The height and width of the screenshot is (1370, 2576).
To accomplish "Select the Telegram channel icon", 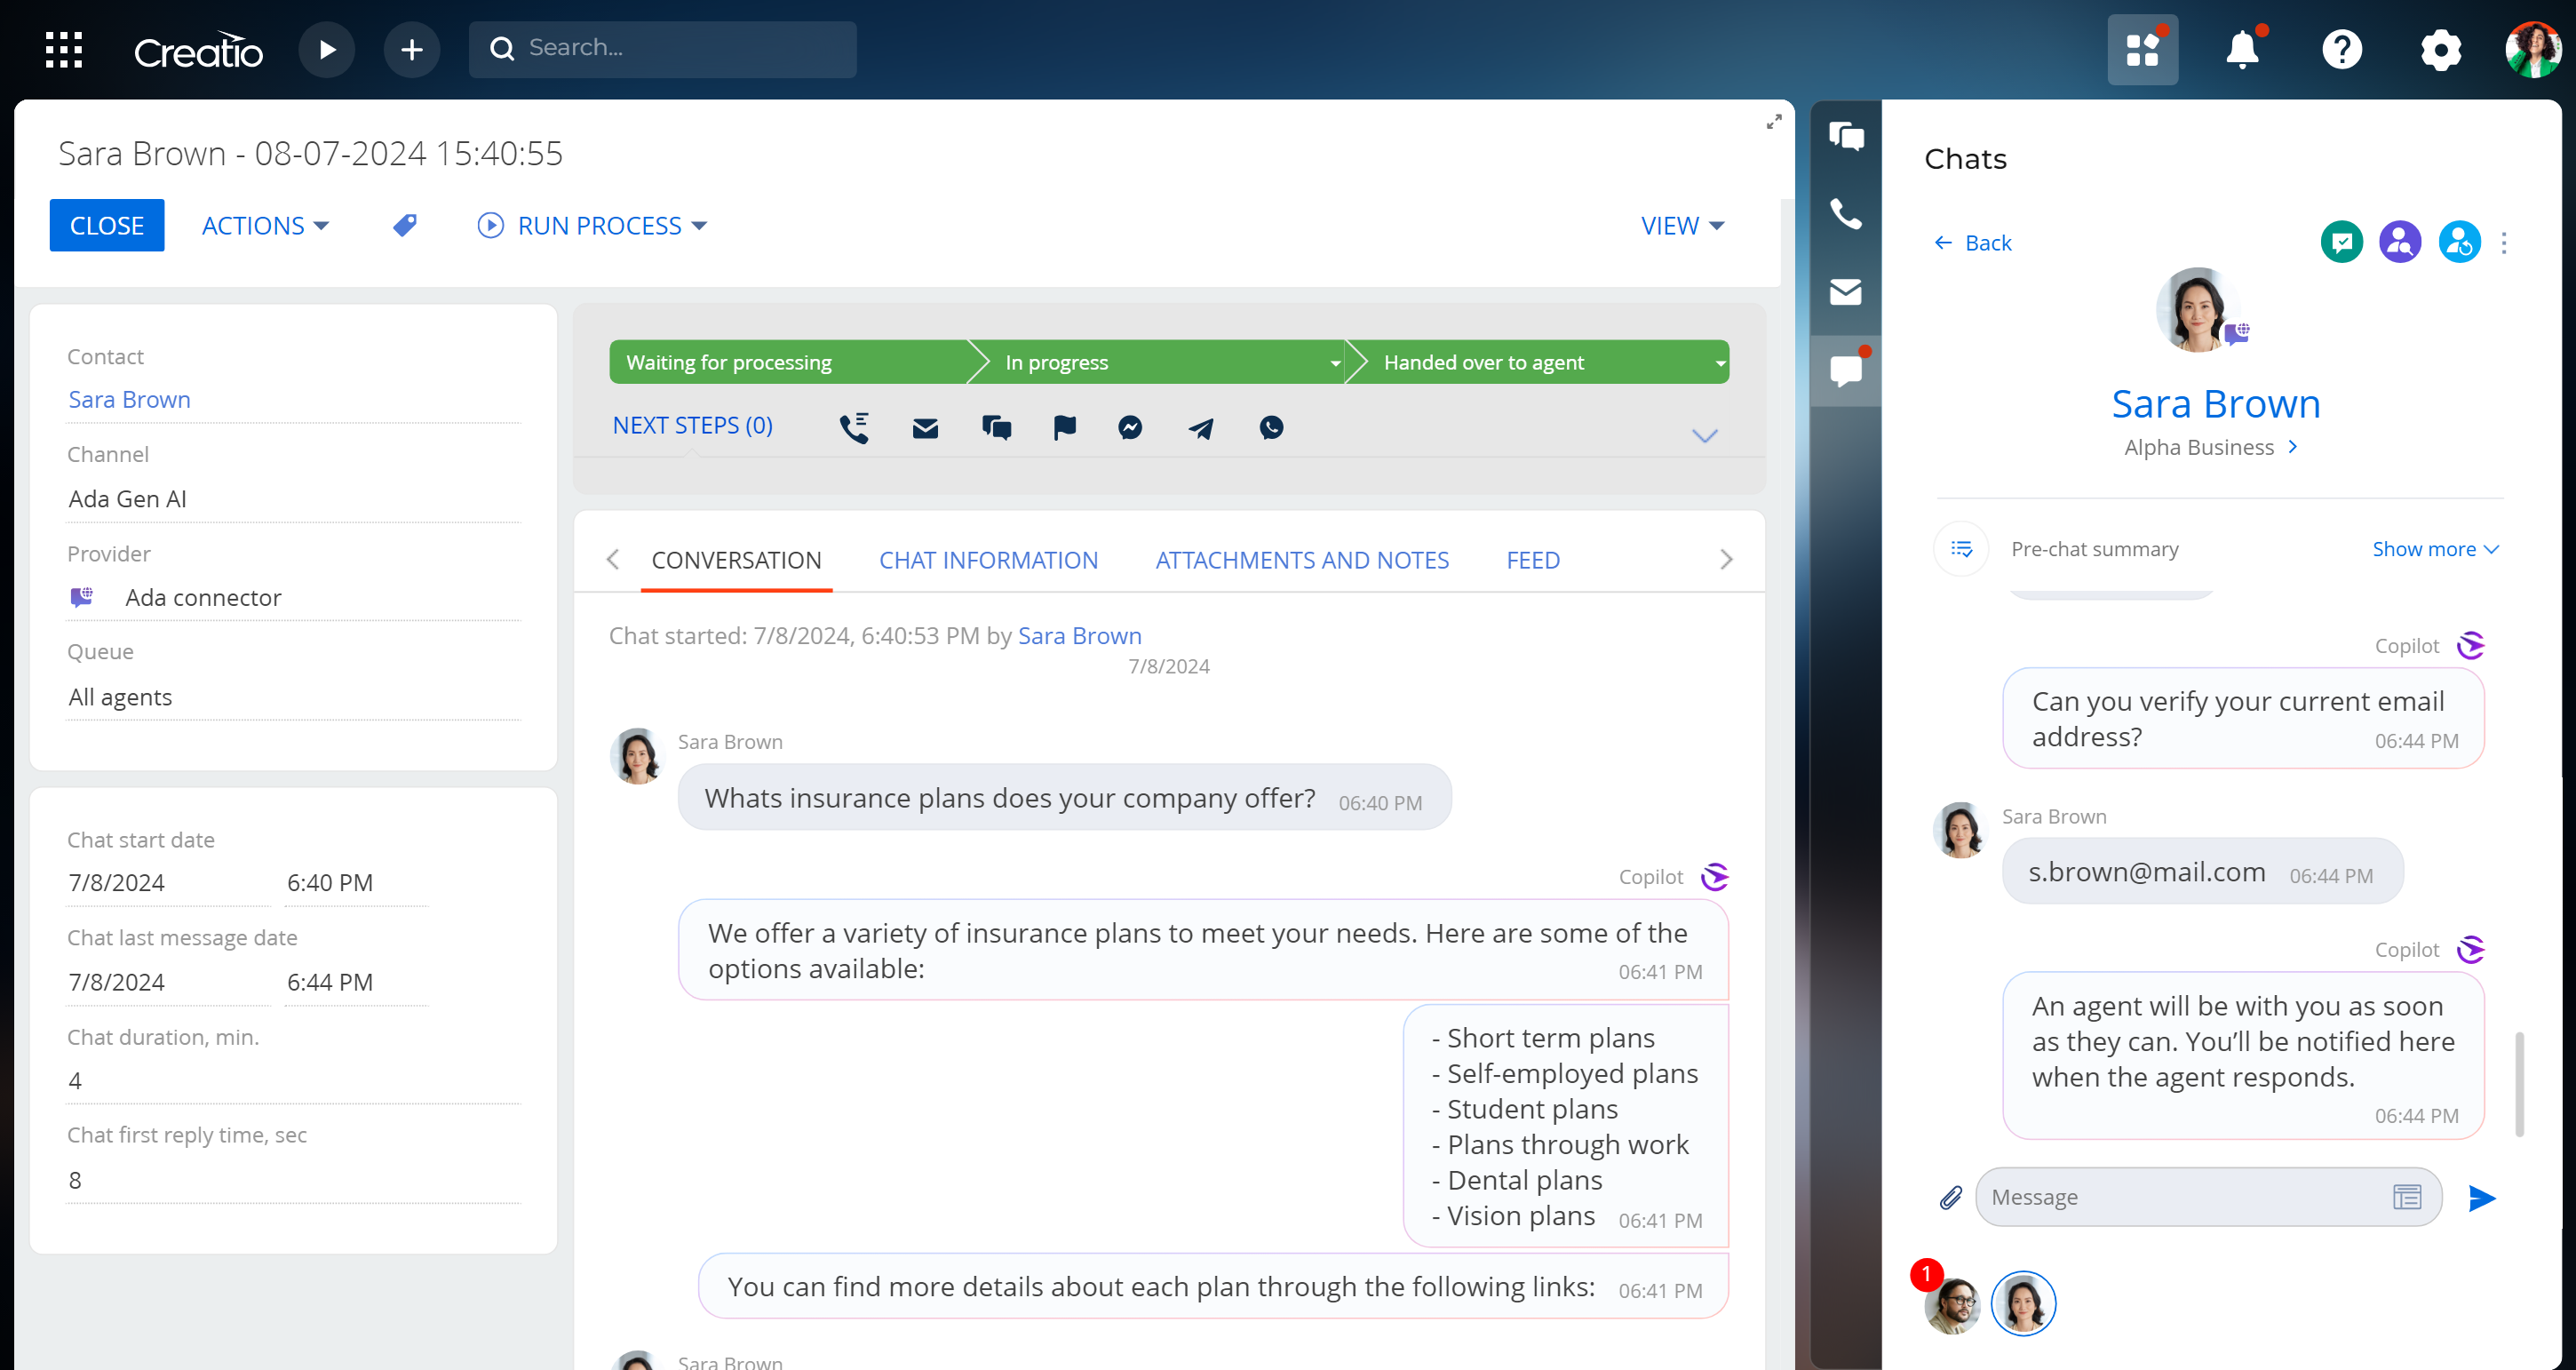I will 1200,428.
